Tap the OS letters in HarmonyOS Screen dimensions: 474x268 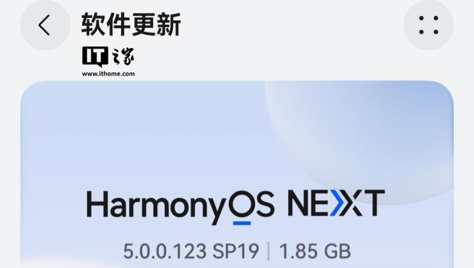tap(251, 203)
